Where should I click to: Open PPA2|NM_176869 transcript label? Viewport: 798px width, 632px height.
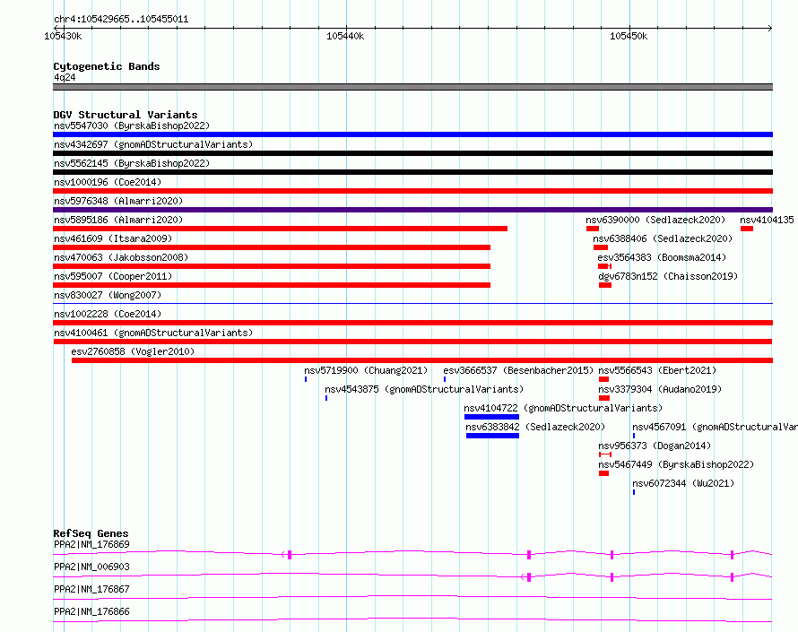[91, 544]
